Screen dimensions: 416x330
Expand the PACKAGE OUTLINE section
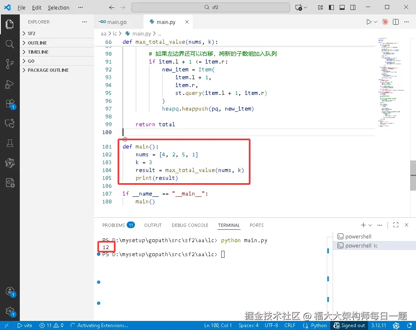[57, 70]
